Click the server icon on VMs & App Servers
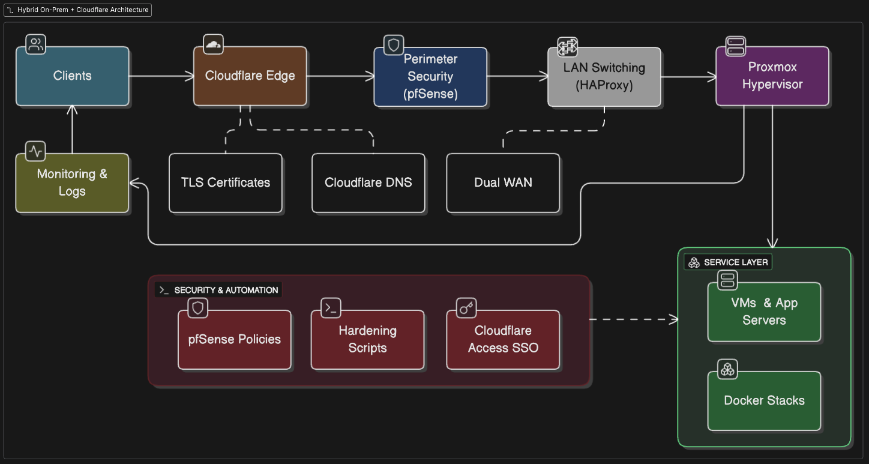The height and width of the screenshot is (464, 869). pyautogui.click(x=728, y=280)
